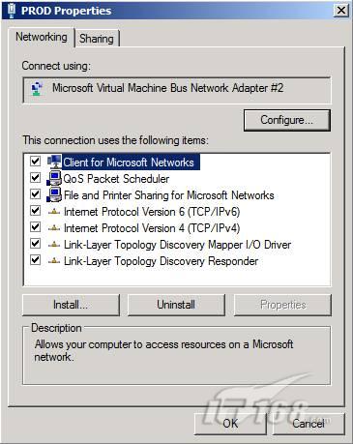353x444 pixels.
Task: Select Internet Protocol Version 4 list item
Action: [152, 228]
